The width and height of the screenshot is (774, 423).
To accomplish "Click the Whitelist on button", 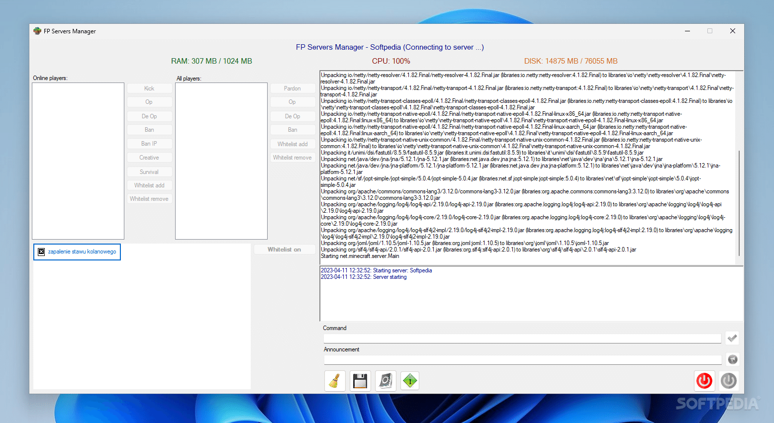I will [285, 250].
